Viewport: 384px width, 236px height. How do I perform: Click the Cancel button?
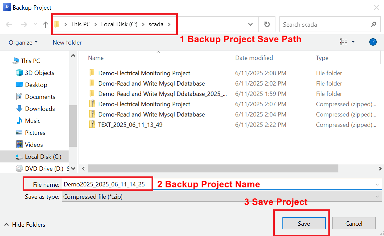pyautogui.click(x=354, y=223)
